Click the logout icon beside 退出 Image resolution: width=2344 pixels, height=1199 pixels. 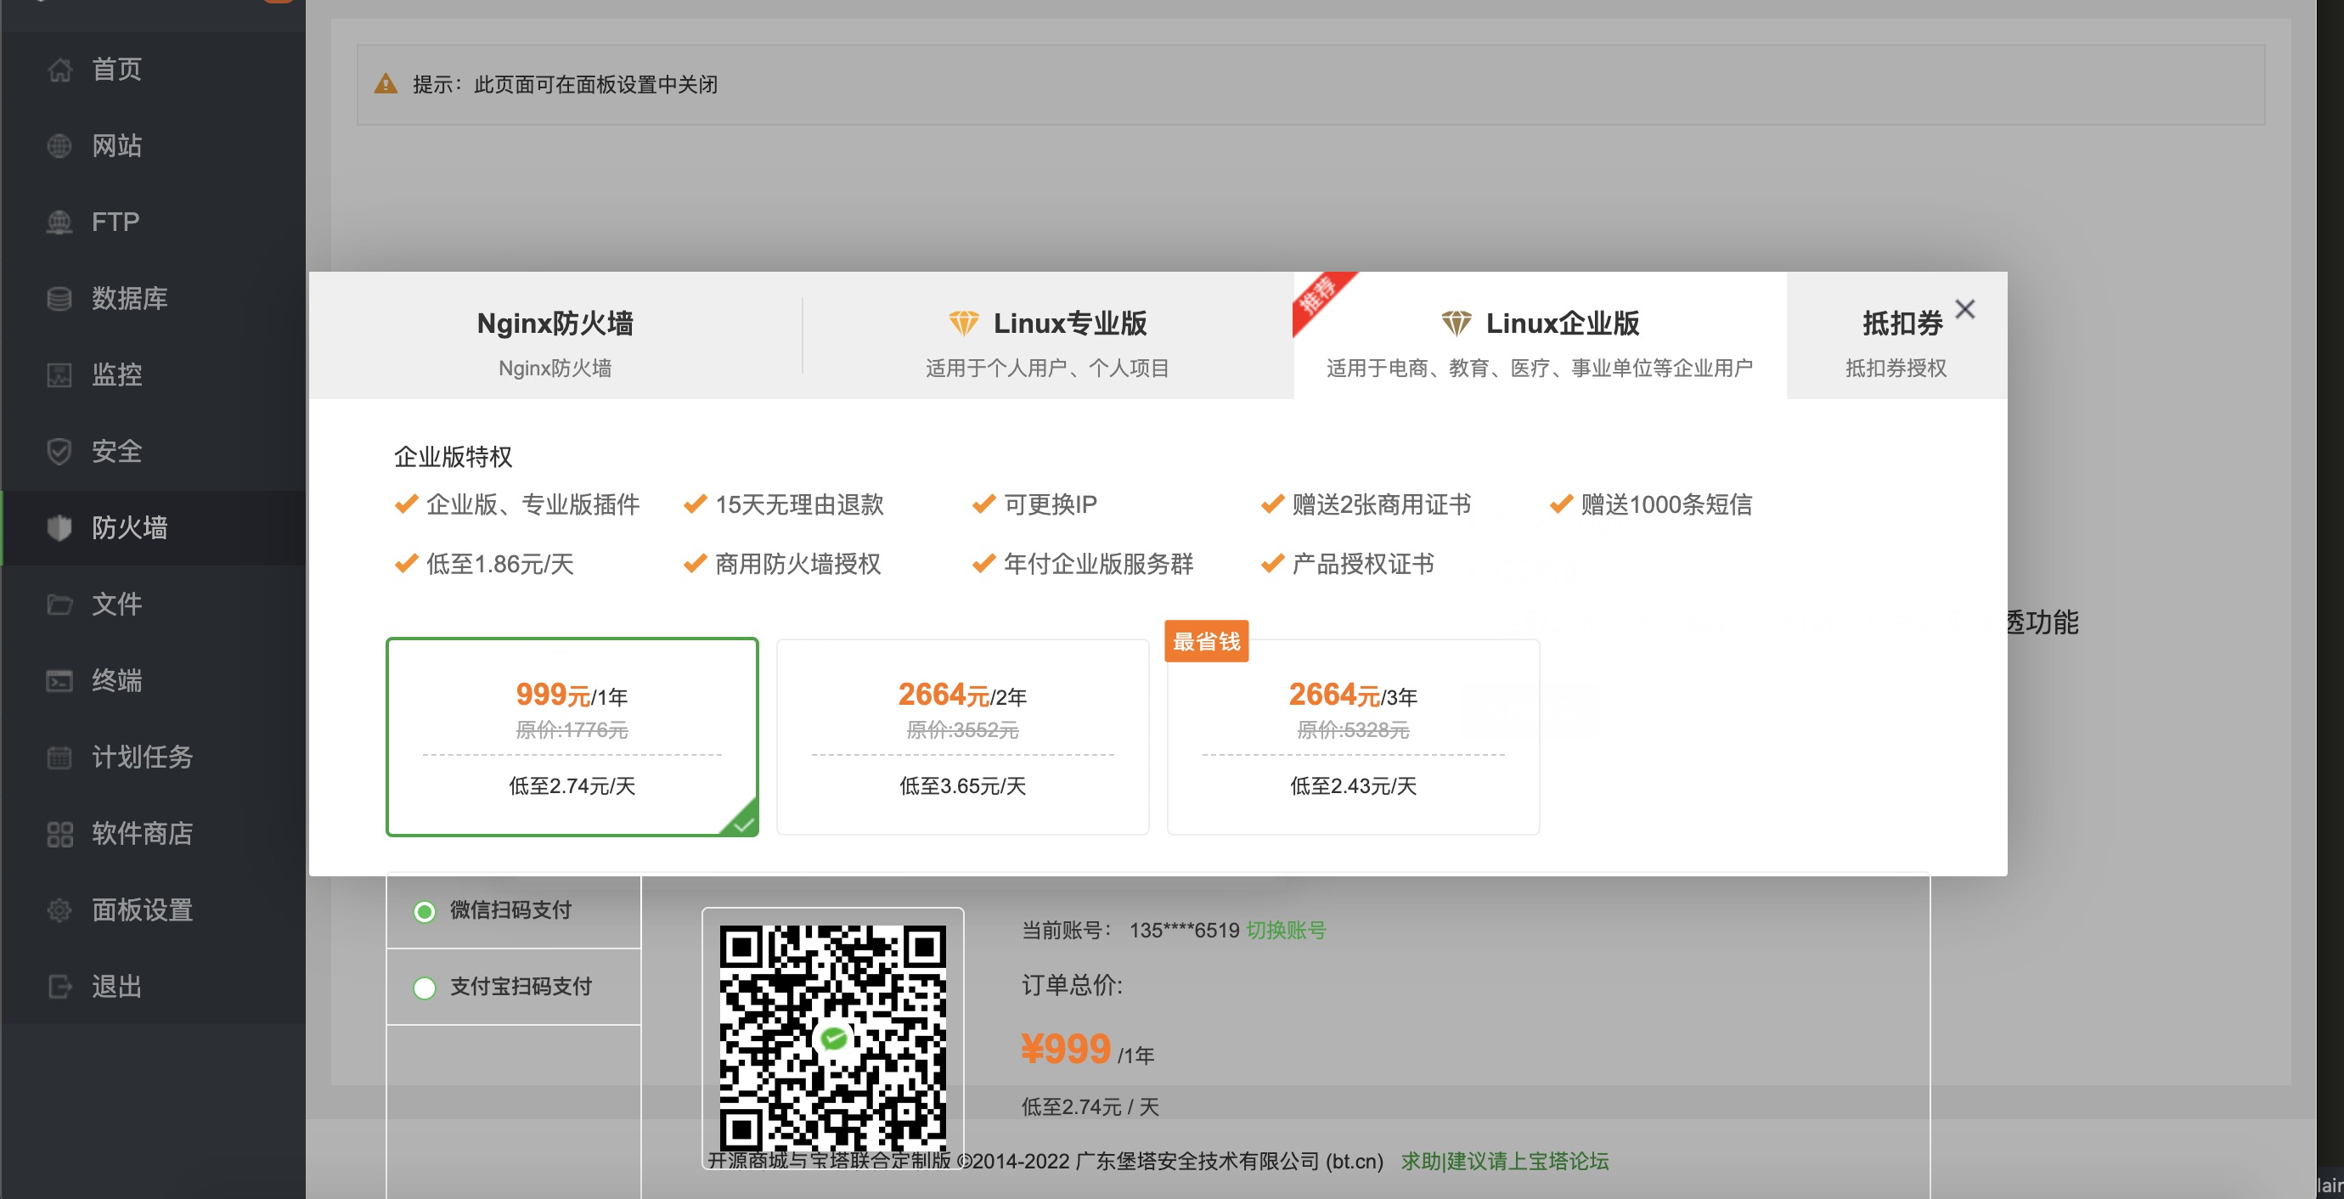point(59,986)
